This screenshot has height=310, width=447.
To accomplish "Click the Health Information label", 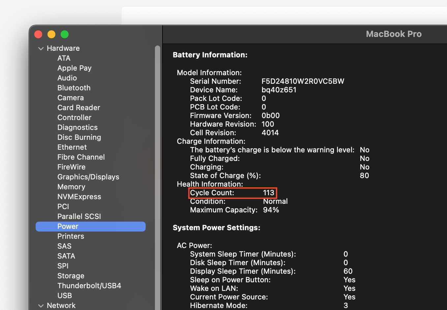I will click(210, 184).
